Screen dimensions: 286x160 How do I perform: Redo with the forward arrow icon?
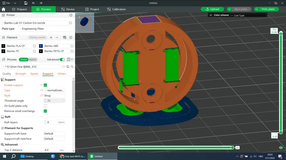tap(41, 3)
